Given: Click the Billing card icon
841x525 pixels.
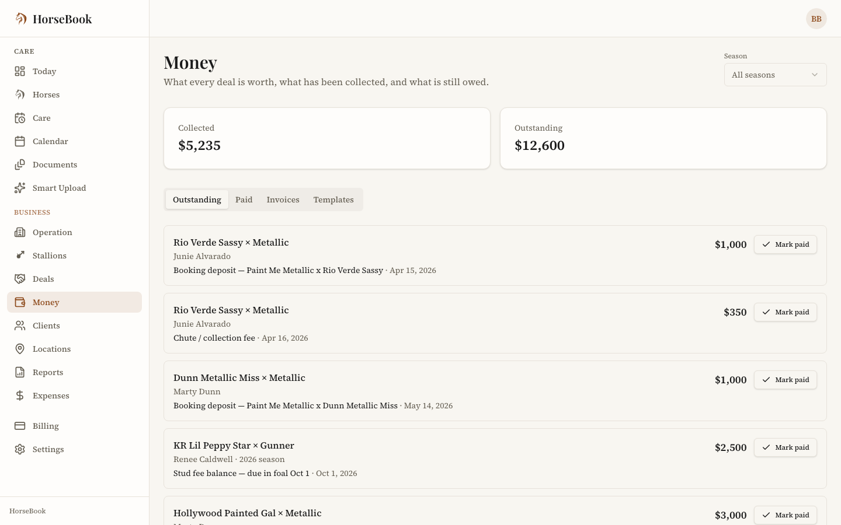Looking at the screenshot, I should coord(20,426).
